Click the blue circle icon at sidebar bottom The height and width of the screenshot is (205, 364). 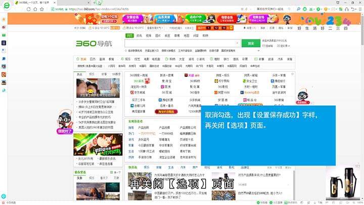tap(4, 196)
